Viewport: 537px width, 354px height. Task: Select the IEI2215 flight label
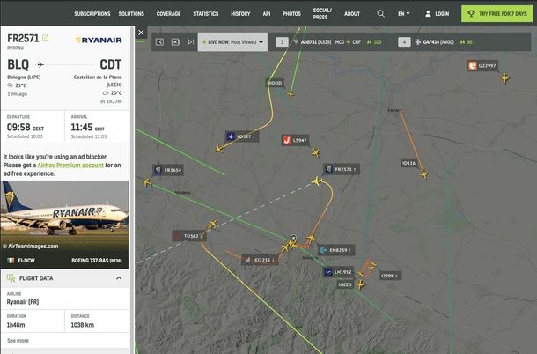tap(260, 260)
